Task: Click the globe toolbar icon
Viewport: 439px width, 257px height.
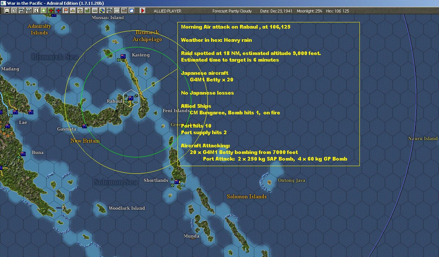Action: pyautogui.click(x=102, y=11)
